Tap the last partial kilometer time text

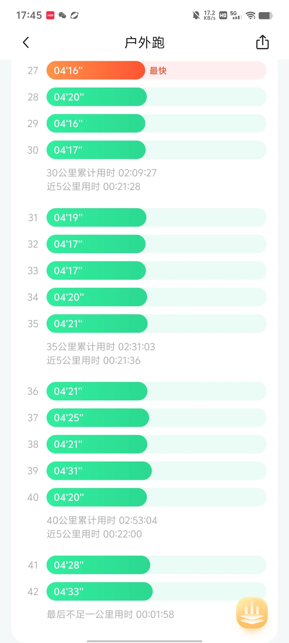[110, 614]
